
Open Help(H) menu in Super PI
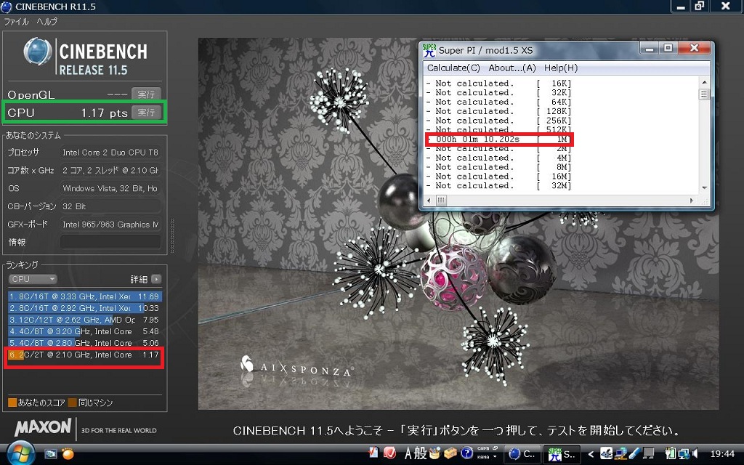[561, 68]
